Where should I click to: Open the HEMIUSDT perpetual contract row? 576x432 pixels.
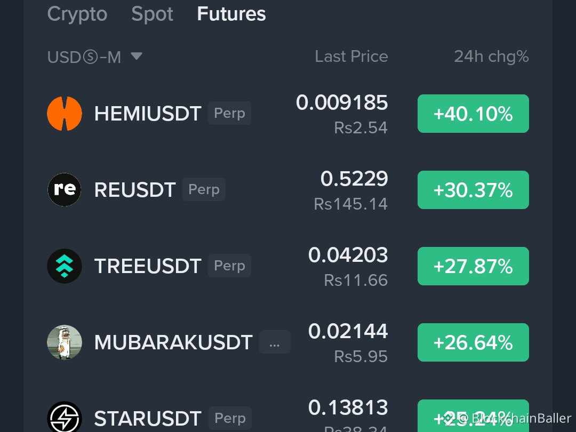pos(288,114)
